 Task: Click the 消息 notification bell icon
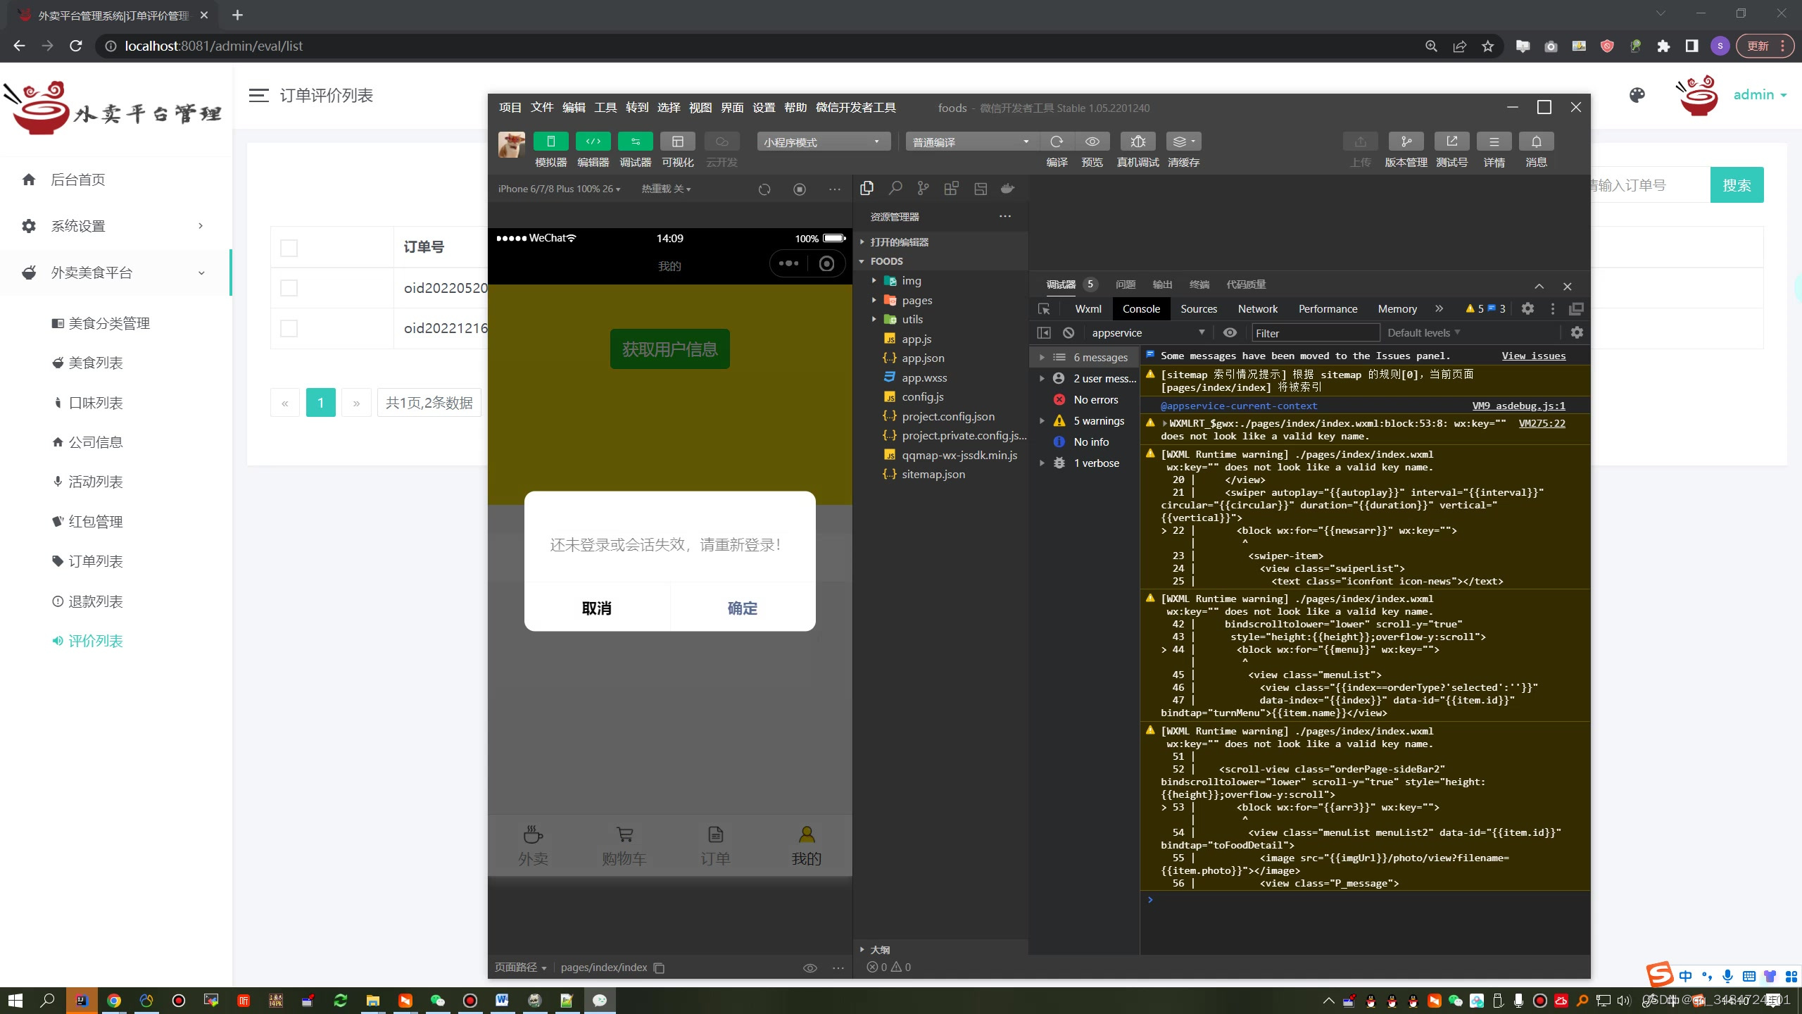tap(1536, 142)
